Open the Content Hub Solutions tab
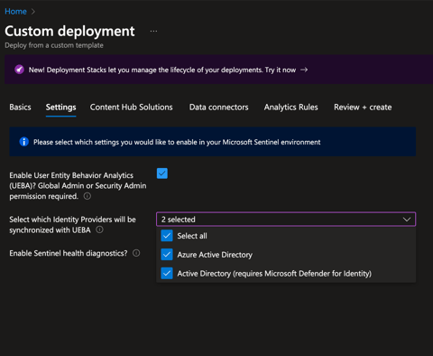Viewport: 433px width, 356px height. pos(132,108)
